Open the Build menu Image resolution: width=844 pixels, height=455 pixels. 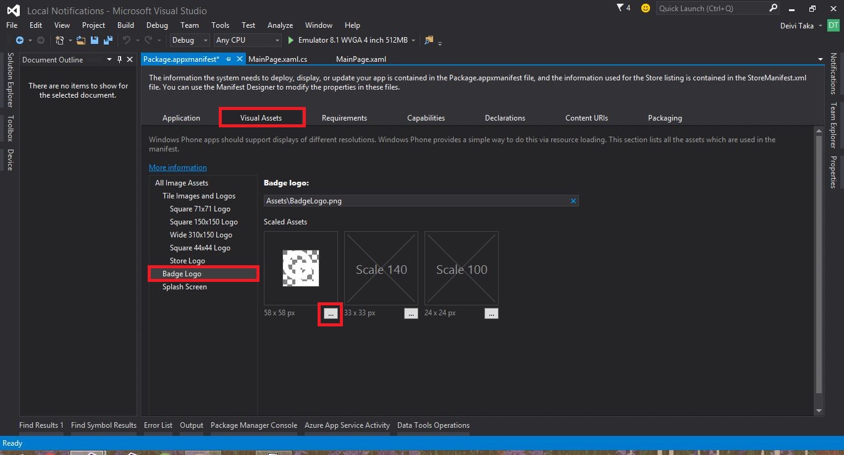(125, 25)
